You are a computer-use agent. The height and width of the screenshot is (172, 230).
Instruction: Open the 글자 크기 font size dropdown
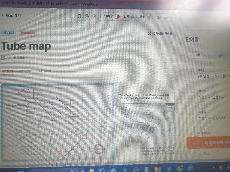pyautogui.click(x=164, y=18)
